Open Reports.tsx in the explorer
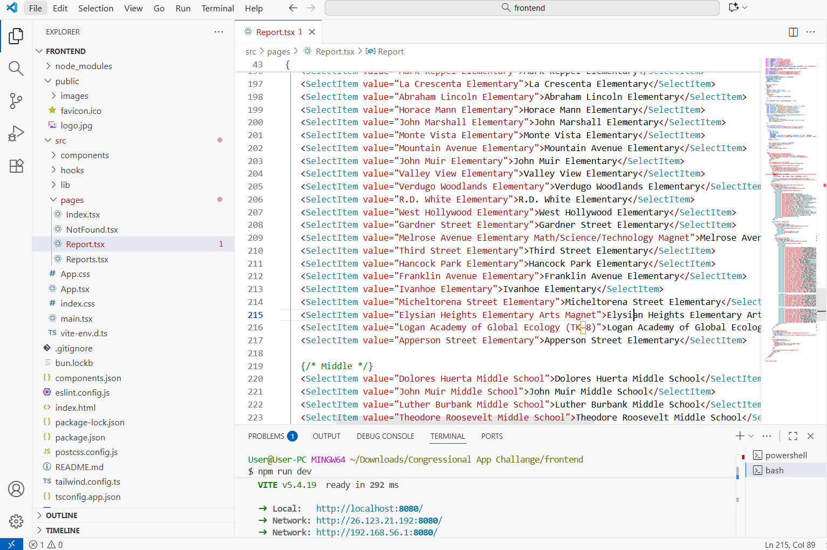The width and height of the screenshot is (827, 550). (133, 259)
